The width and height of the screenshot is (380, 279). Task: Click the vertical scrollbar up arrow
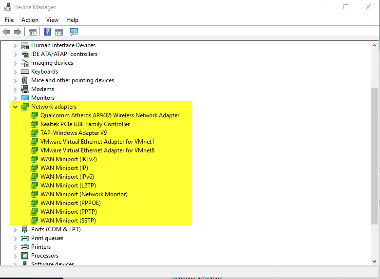[374, 45]
